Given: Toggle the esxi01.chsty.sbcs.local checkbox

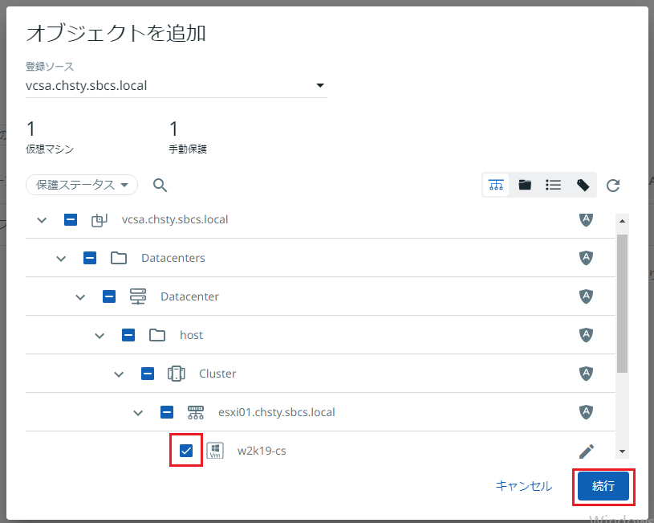Looking at the screenshot, I should click(x=167, y=412).
